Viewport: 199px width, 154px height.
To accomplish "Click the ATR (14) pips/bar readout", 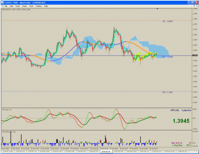I will pos(181,110).
